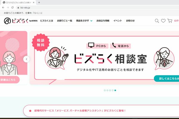The image size is (179, 119).
Task: Click the 電話から label with phone icon
Action: pos(121,46)
